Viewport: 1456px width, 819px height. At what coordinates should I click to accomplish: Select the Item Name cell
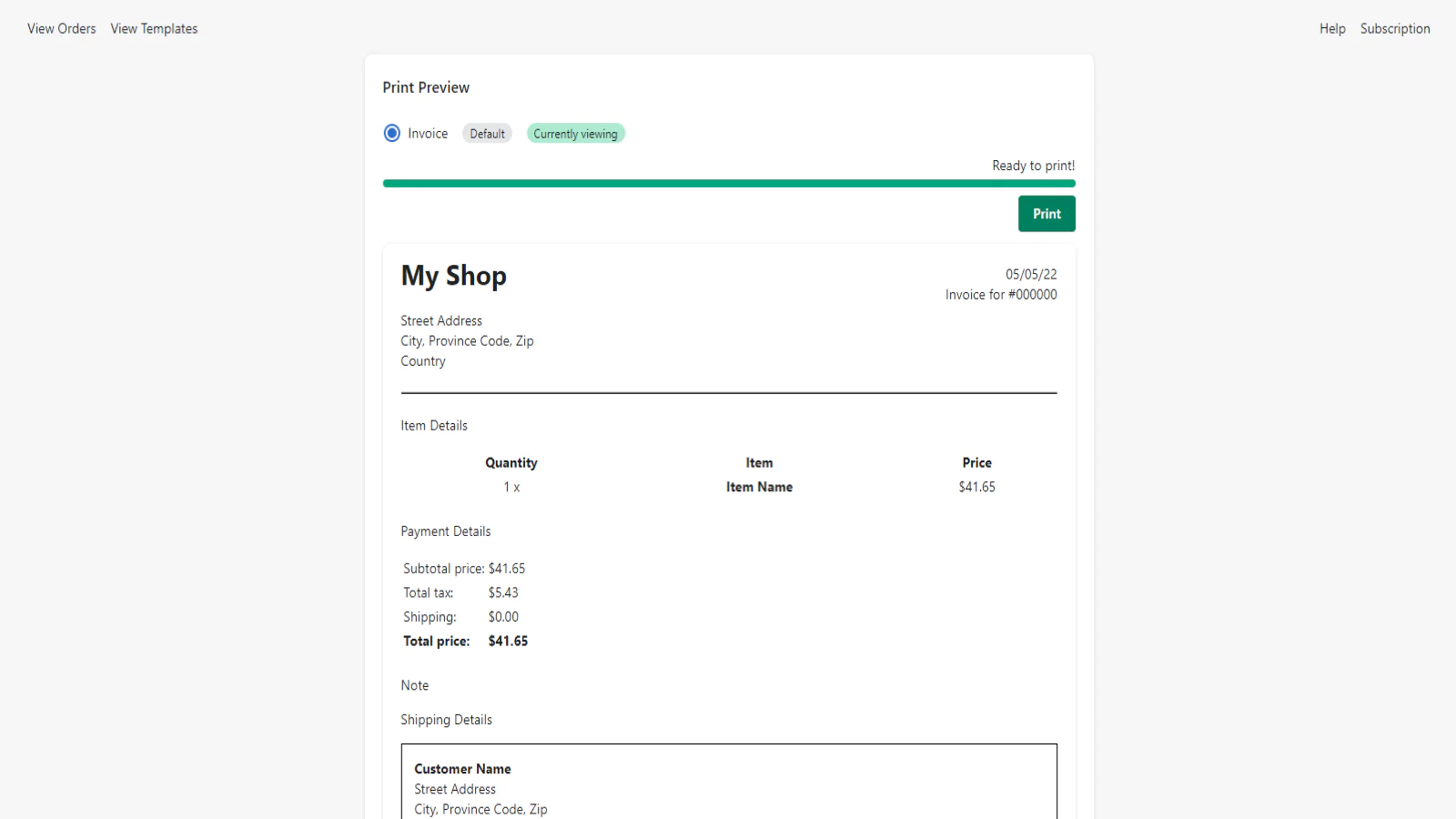(759, 488)
